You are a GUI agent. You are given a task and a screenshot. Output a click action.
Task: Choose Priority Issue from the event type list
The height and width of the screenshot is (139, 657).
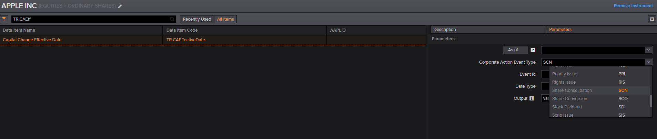599,74
